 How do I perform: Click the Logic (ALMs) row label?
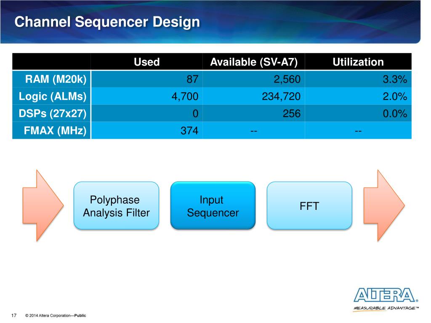52,96
